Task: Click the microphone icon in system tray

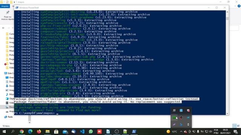Action: coord(198,132)
